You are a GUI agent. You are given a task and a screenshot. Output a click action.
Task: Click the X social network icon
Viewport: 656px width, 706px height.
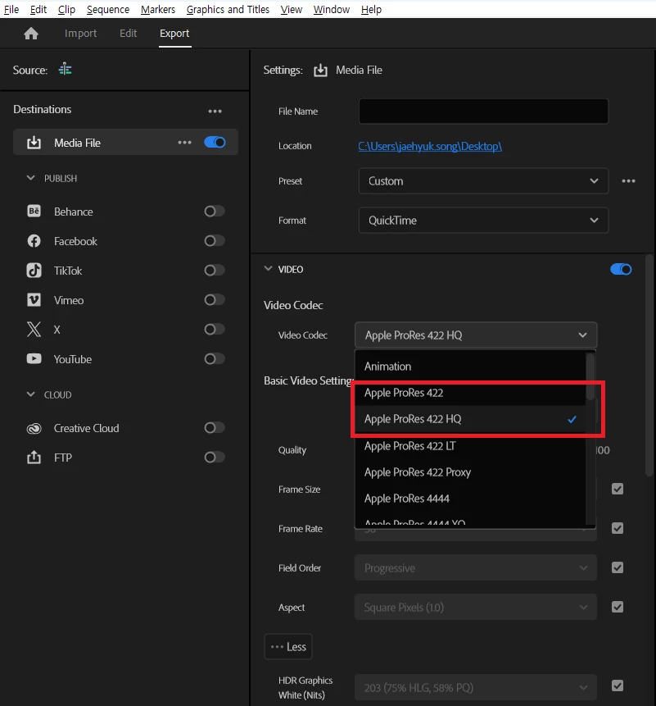pyautogui.click(x=34, y=330)
